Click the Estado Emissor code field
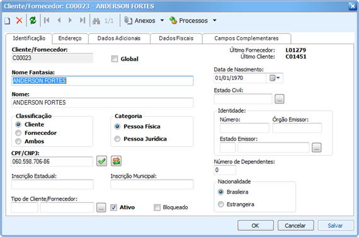The image size is (359, 237). 228,147
